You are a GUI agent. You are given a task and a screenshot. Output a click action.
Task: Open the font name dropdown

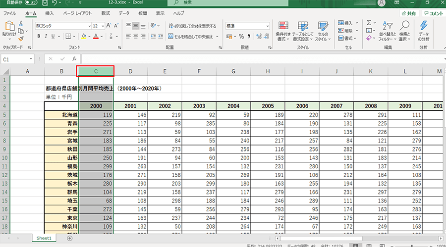click(x=90, y=26)
